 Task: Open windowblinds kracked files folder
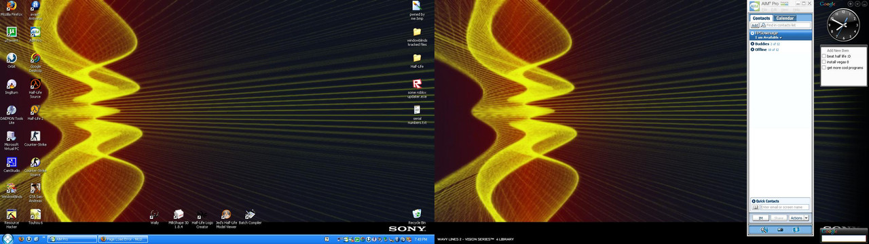(x=417, y=37)
